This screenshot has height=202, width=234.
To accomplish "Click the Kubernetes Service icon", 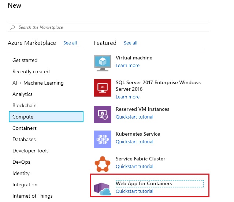I will [103, 139].
